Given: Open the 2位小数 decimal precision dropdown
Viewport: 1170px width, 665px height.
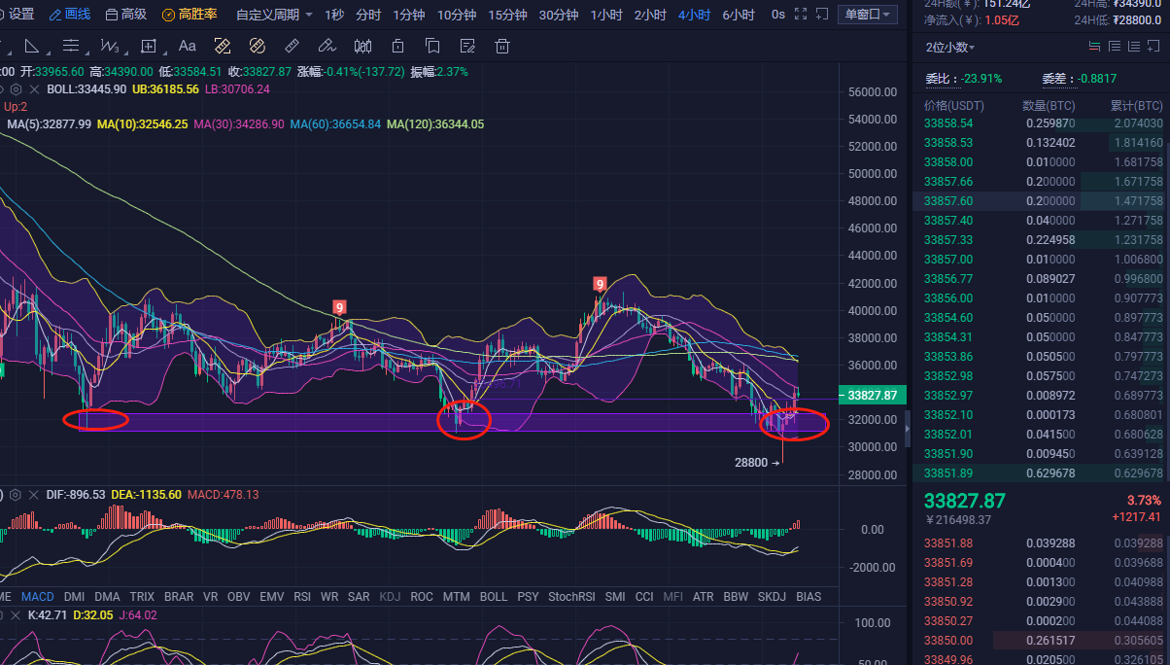Looking at the screenshot, I should coord(950,47).
